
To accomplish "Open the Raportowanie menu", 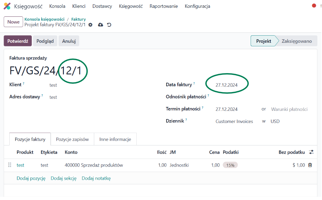I will click(x=163, y=6).
